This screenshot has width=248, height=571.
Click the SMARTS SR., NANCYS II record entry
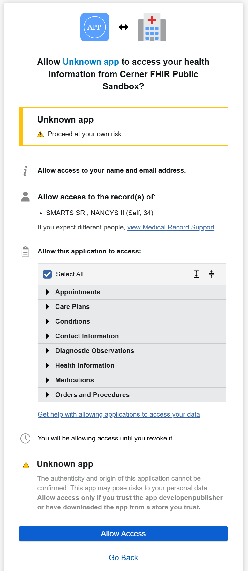pos(100,213)
